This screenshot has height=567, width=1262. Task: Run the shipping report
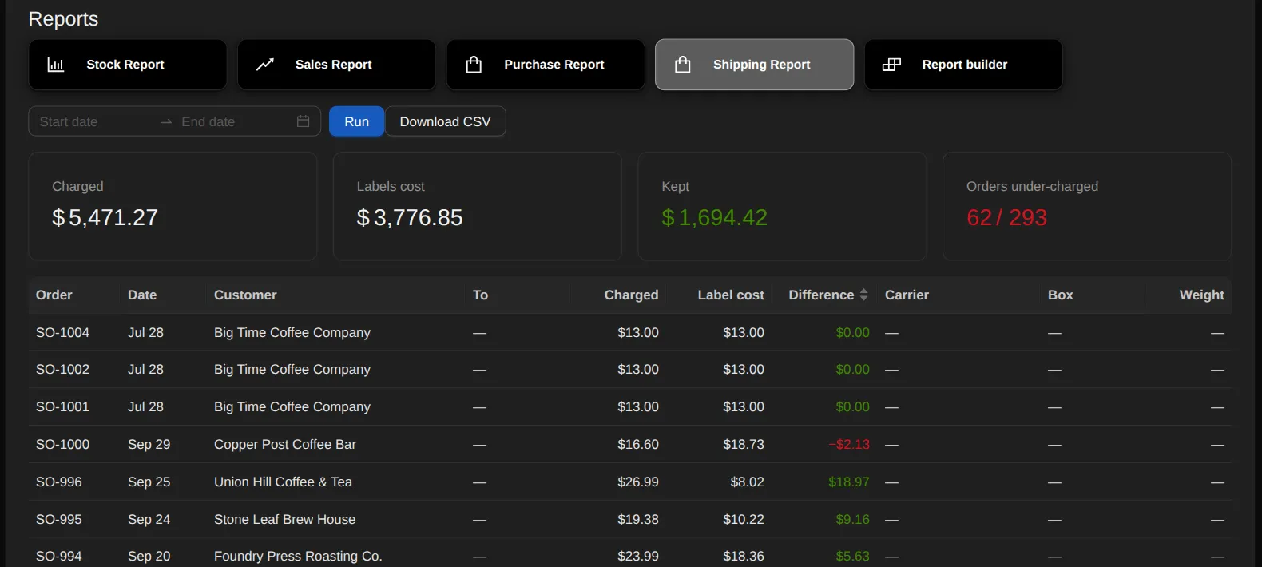[357, 121]
